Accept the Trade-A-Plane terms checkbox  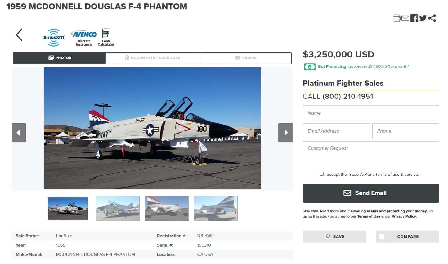[322, 174]
